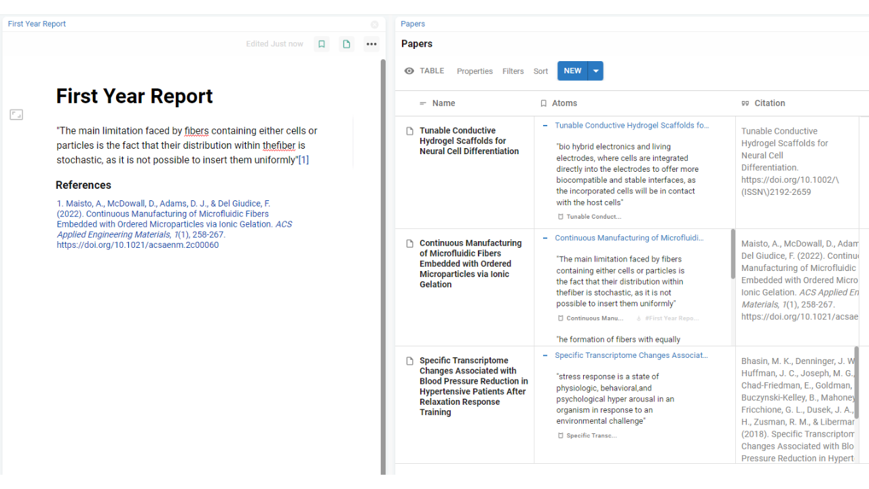Collapse the Specific Transcriptome atom with the minus control
This screenshot has width=869, height=489.
click(x=544, y=355)
